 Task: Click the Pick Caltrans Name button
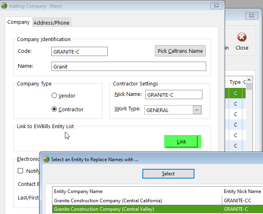pos(180,51)
